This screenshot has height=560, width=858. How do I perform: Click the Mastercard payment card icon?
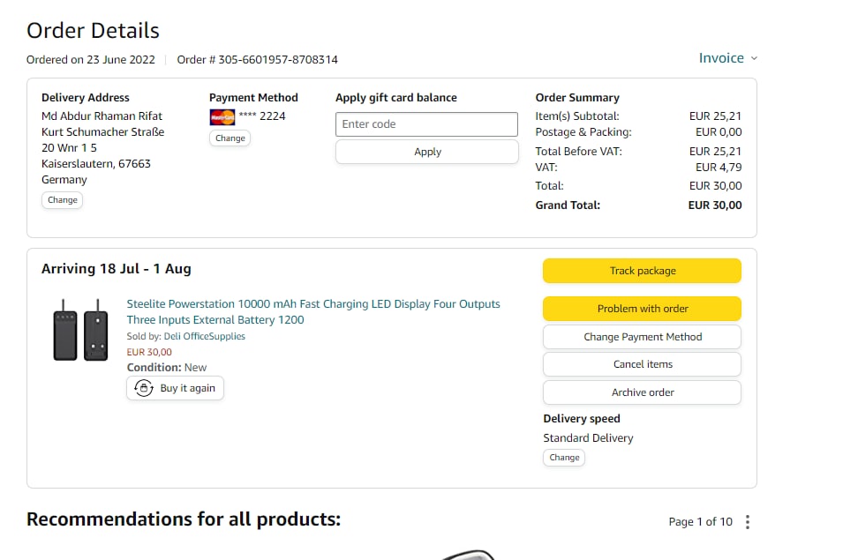point(222,116)
